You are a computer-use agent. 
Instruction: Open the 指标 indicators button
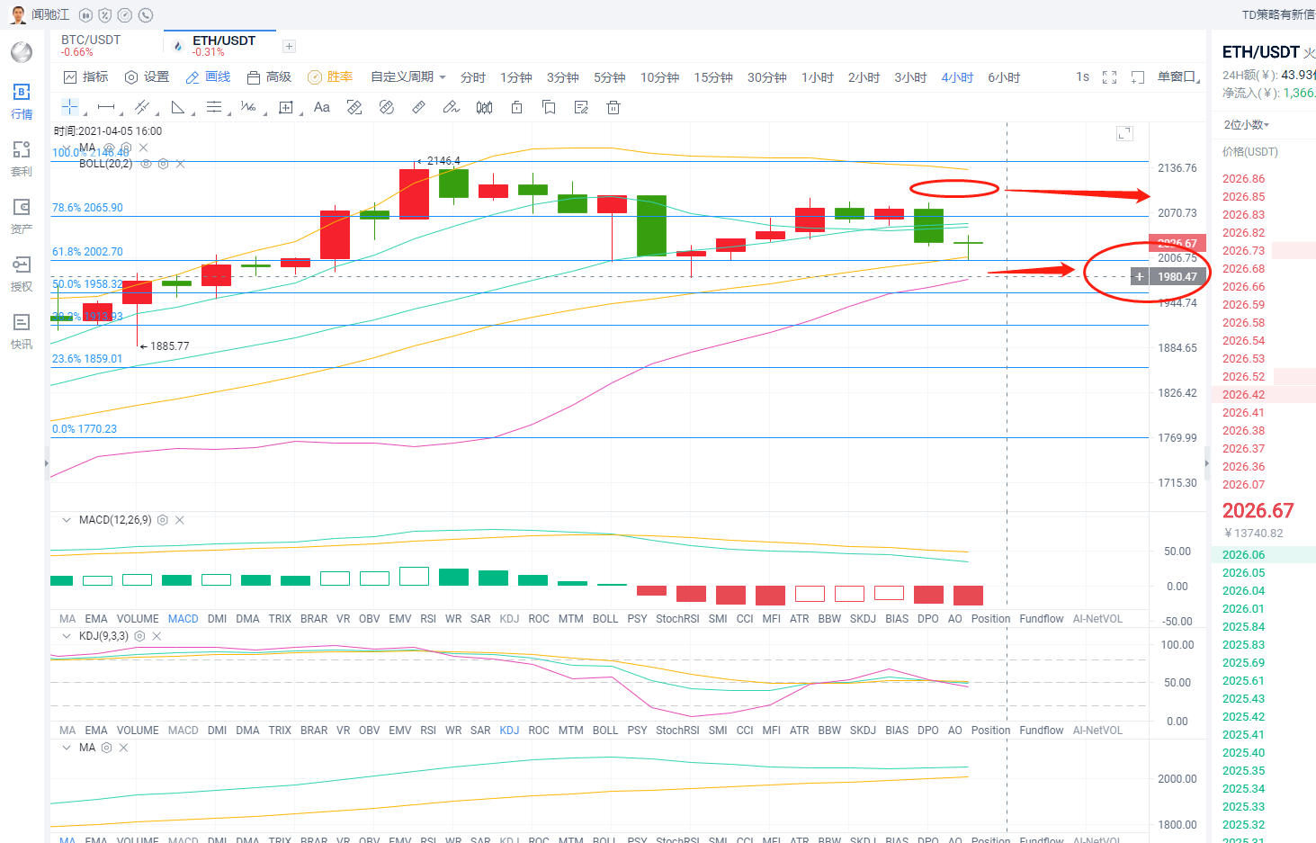click(x=85, y=77)
